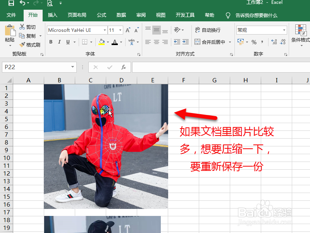The height and width of the screenshot is (233, 310).
Task: Click the Increase Font Size icon
Action: pos(128,30)
